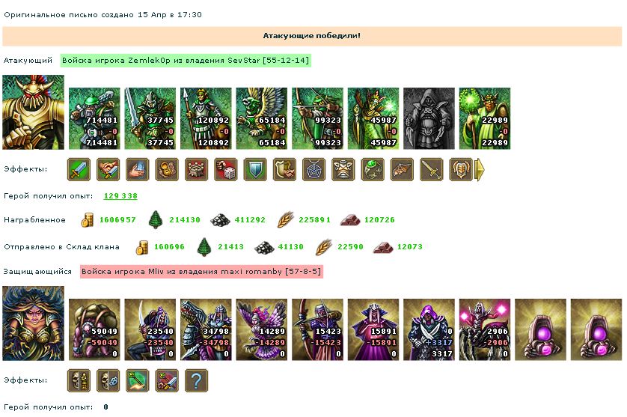Click the looted gold amount 1606957
The image size is (627, 417).
pos(117,219)
